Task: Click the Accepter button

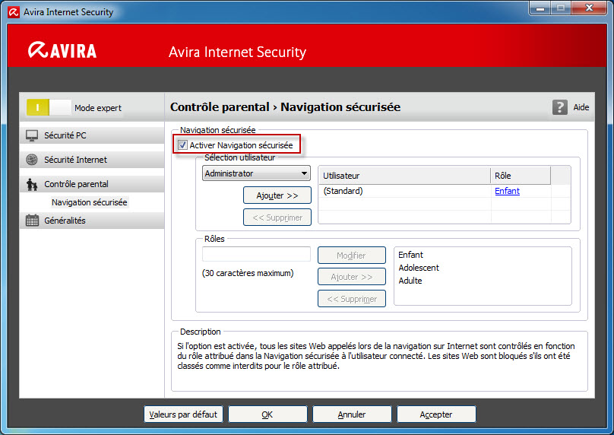Action: click(x=436, y=414)
